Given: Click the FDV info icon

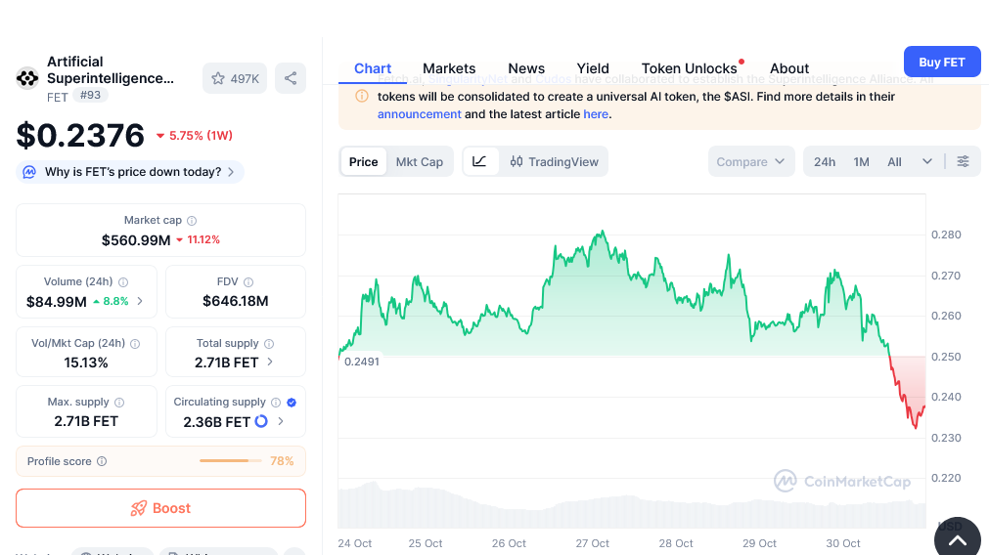Looking at the screenshot, I should point(248,282).
